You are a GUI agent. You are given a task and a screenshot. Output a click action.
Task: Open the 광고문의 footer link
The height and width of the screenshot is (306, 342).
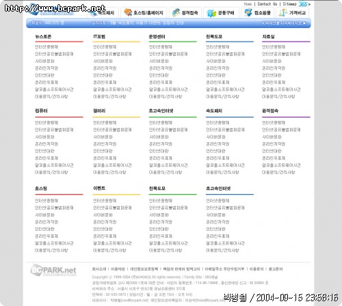pyautogui.click(x=276, y=269)
